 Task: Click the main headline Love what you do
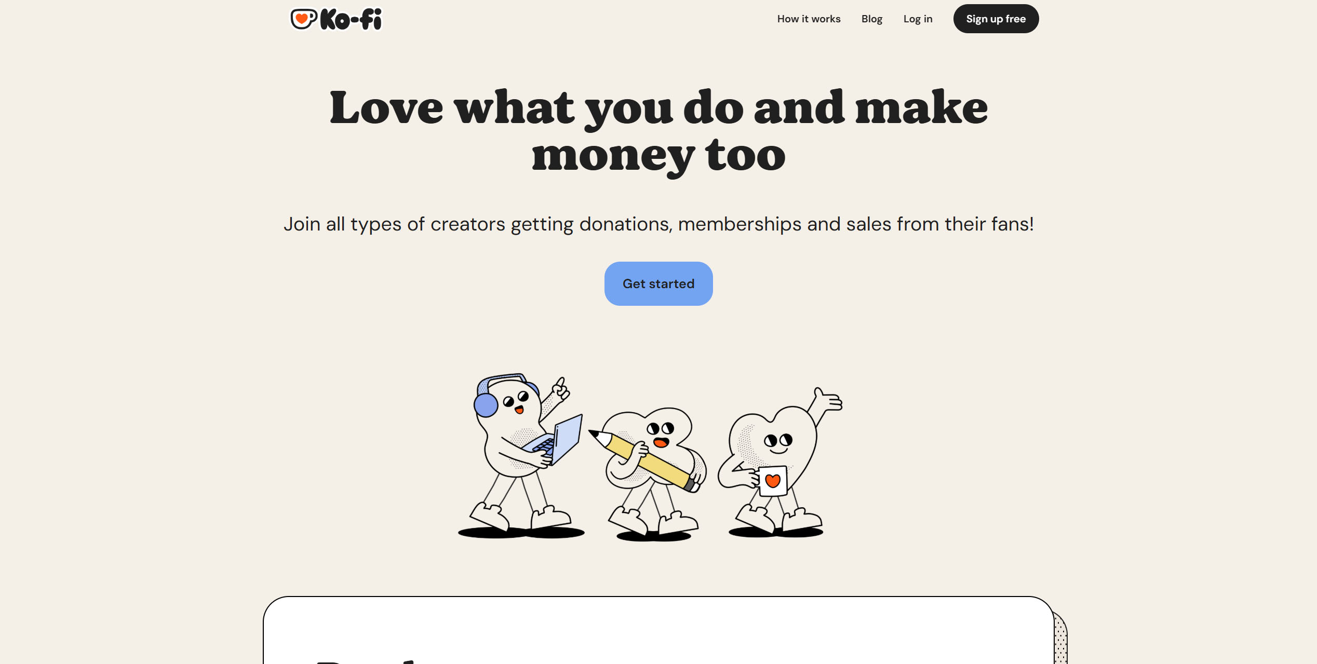click(658, 130)
